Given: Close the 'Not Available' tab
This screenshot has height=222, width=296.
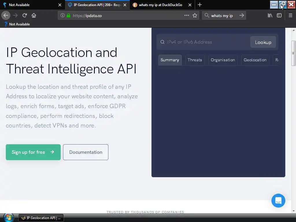Looking at the screenshot, I should 60,5.
